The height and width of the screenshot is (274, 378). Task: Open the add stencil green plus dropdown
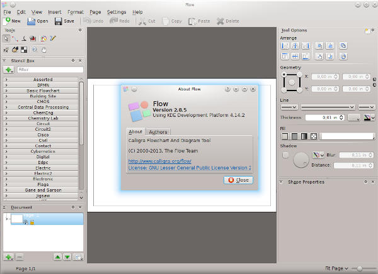click(9, 70)
